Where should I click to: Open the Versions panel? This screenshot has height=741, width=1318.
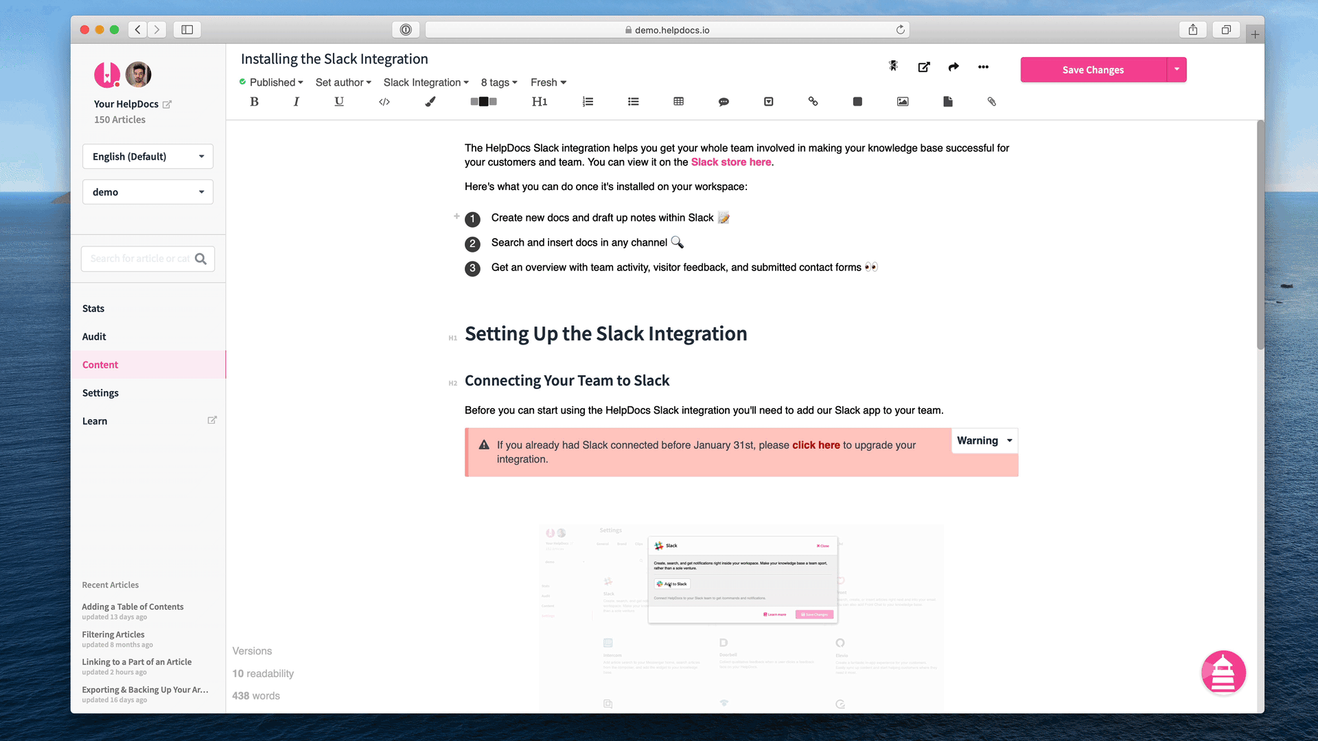[252, 651]
